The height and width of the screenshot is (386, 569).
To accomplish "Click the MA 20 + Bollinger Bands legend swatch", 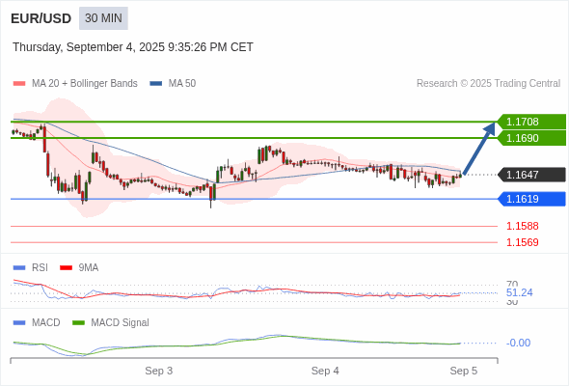I will point(19,84).
